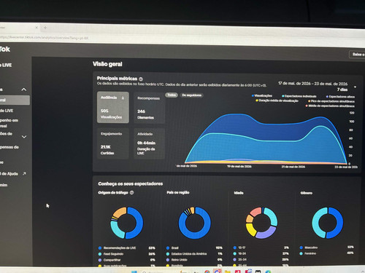
Task: Open the 'pensas de' sidebar item
Action: pyautogui.click(x=9, y=147)
